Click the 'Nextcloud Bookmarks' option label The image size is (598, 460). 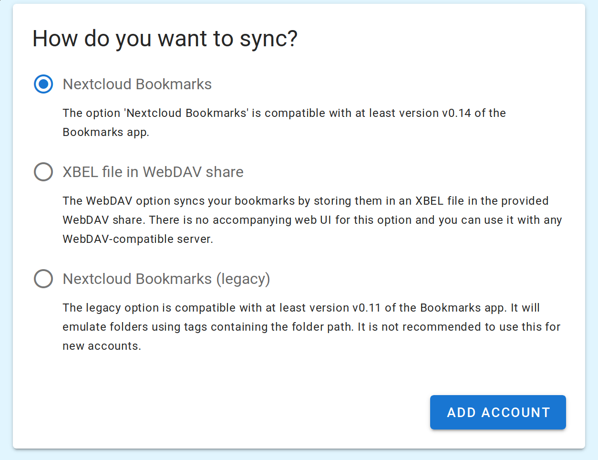click(x=137, y=84)
